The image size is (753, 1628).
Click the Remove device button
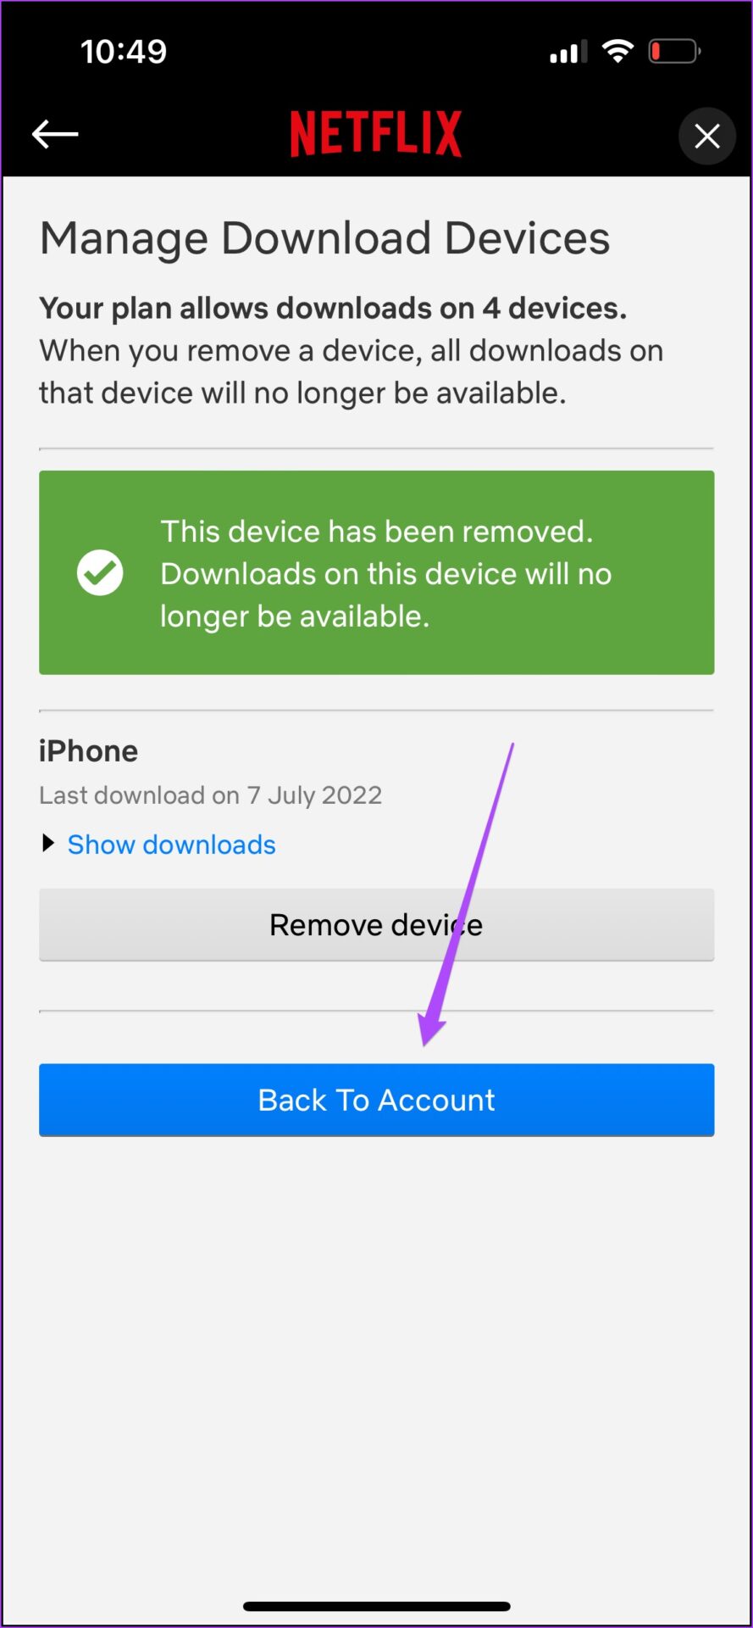click(x=376, y=925)
